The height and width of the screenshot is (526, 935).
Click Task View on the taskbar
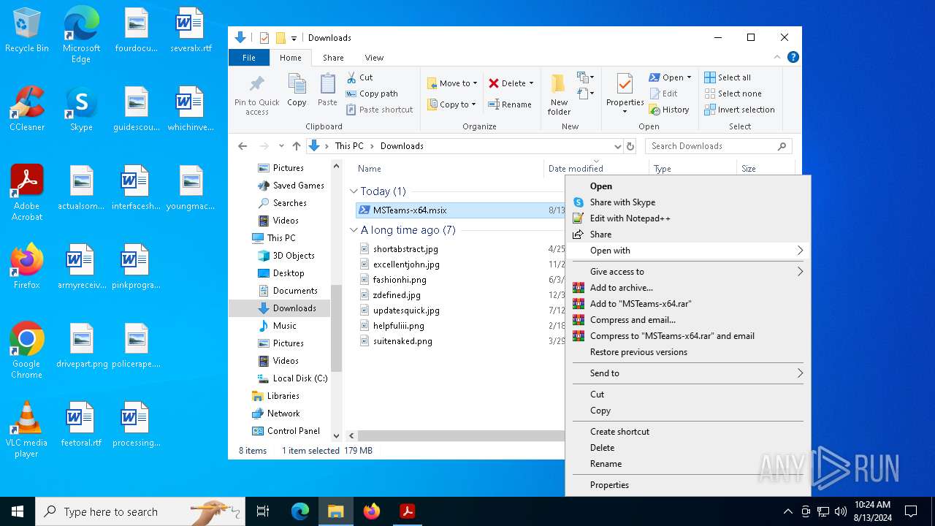263,511
